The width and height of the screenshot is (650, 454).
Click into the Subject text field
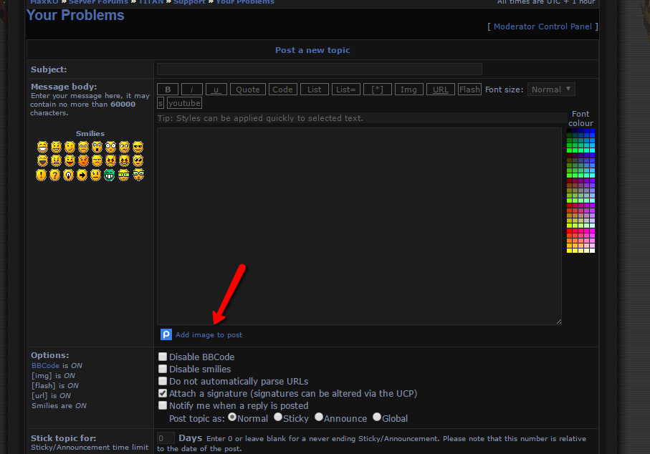pyautogui.click(x=319, y=69)
